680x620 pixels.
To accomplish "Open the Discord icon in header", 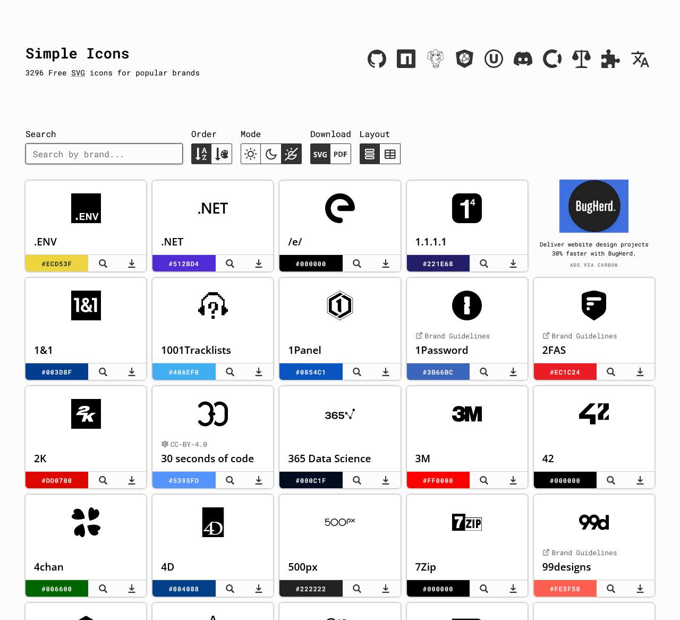I will point(523,59).
